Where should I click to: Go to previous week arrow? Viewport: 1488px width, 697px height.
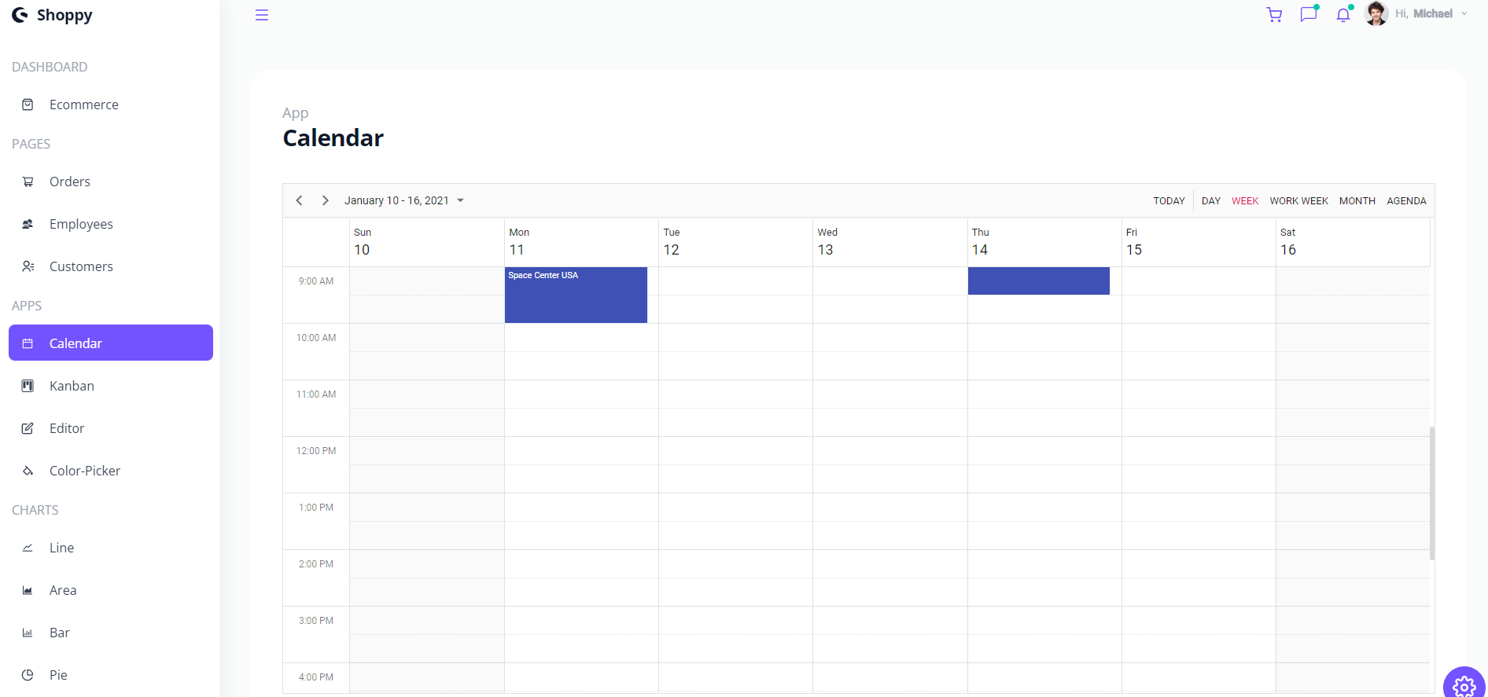[x=299, y=200]
